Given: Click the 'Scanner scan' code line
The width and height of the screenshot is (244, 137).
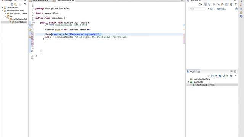Looking at the screenshot, I should 69,30.
